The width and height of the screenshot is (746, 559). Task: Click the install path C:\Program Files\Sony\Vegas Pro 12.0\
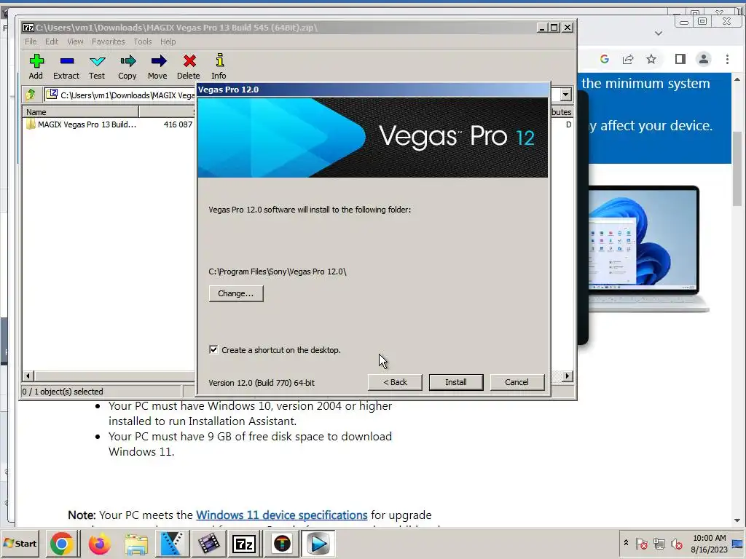coord(278,271)
